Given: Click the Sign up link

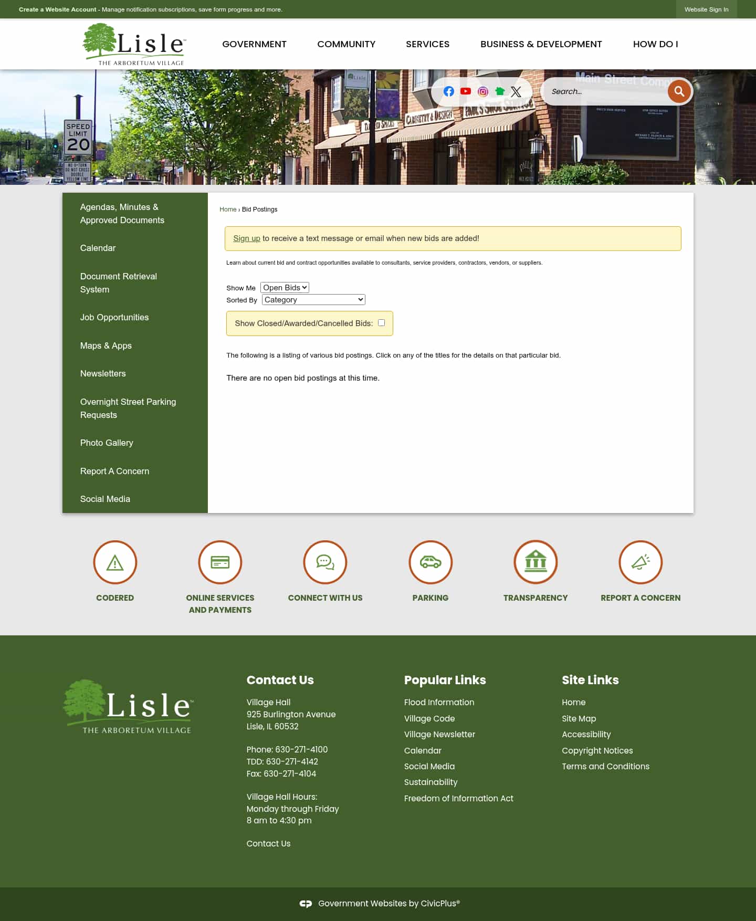Looking at the screenshot, I should coord(247,238).
